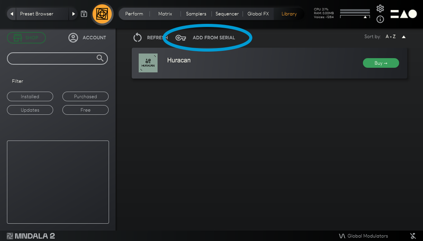Select the Huracan library name
This screenshot has height=241, width=423.
179,60
